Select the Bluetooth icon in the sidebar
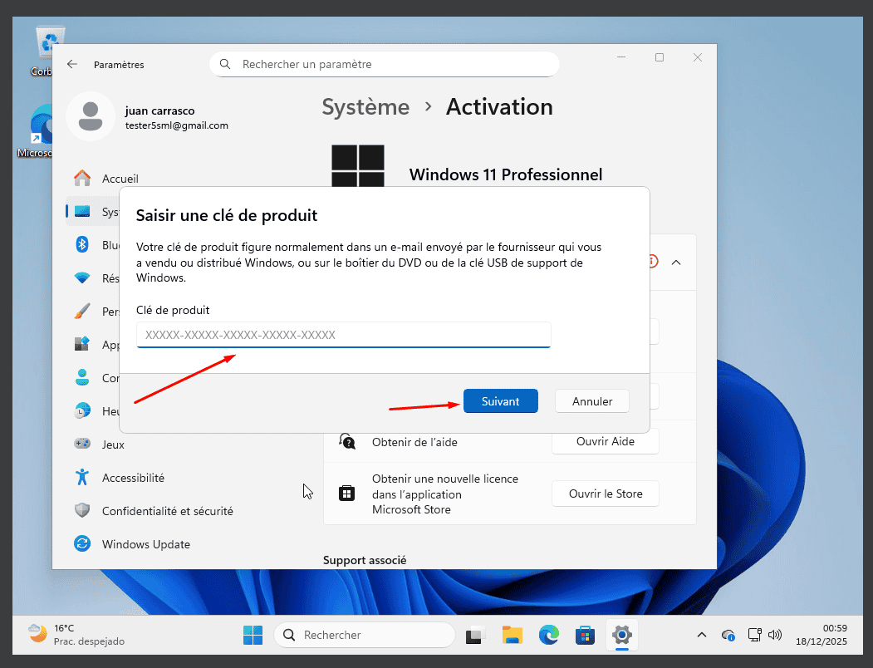 82,244
